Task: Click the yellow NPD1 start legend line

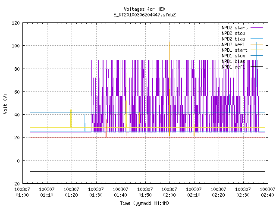Action: point(257,50)
